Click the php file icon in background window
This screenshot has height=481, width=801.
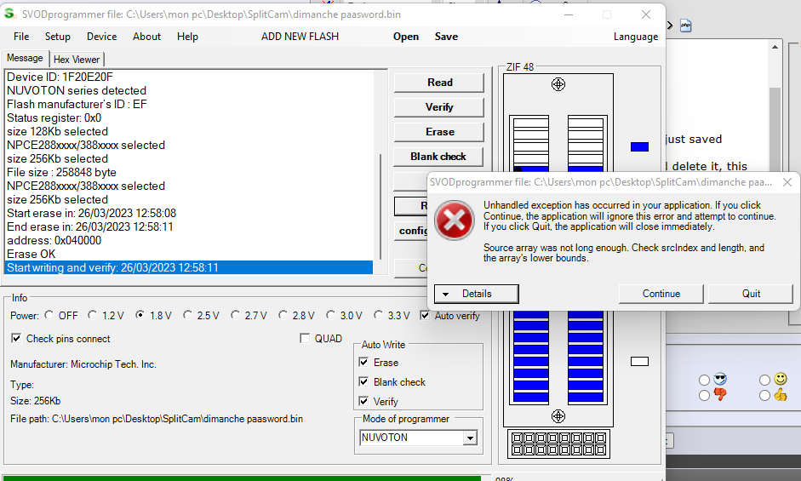[685, 26]
